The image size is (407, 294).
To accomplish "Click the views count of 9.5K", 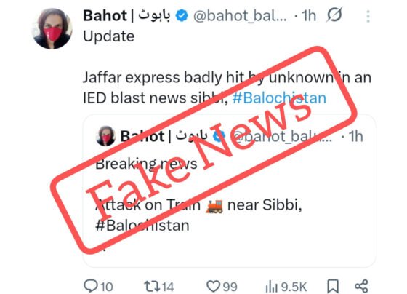I will pos(294,287).
